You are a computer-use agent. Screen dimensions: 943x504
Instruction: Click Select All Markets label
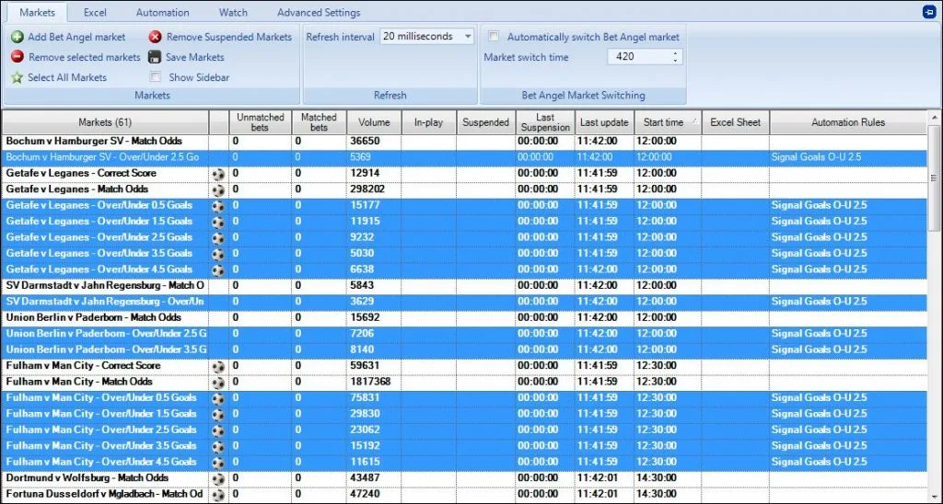[66, 77]
